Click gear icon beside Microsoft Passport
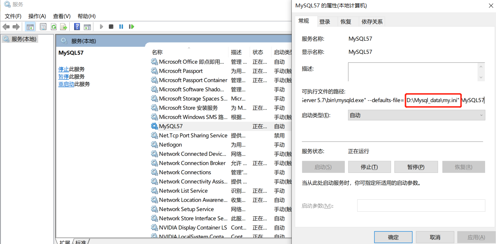Viewport: 496px width, 244px height. point(154,71)
